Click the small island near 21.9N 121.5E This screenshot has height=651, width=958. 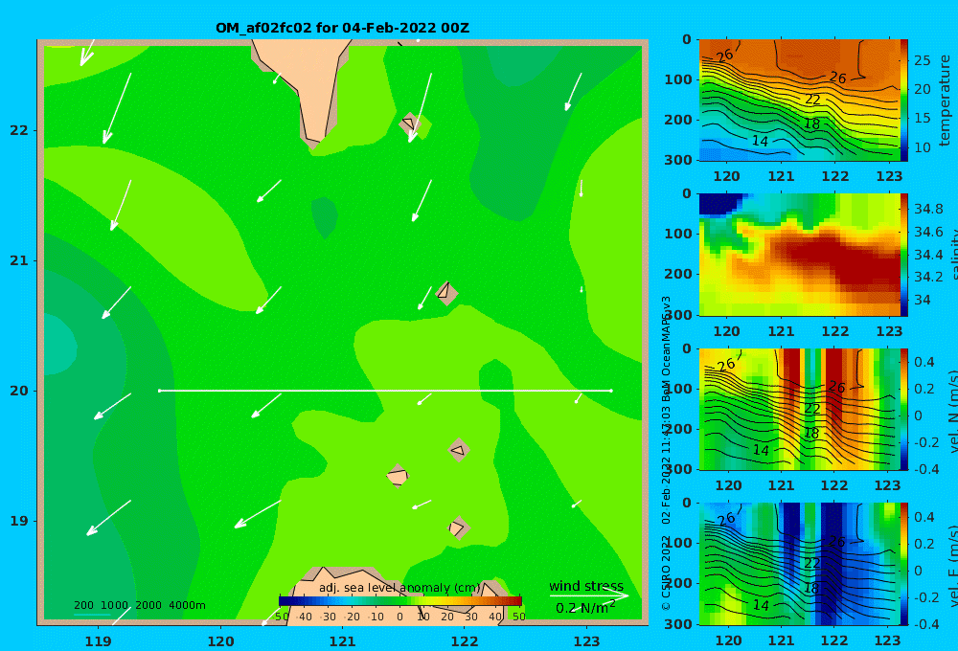[x=410, y=123]
